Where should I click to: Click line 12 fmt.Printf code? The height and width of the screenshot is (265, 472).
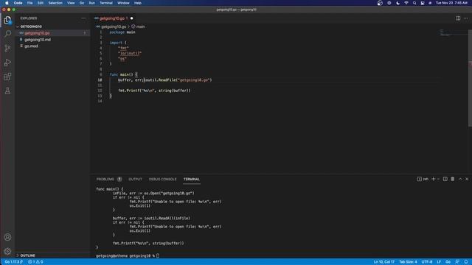154,91
